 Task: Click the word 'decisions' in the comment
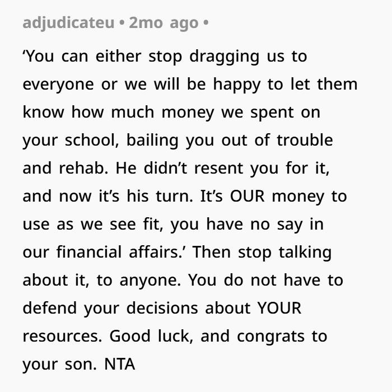(x=162, y=308)
